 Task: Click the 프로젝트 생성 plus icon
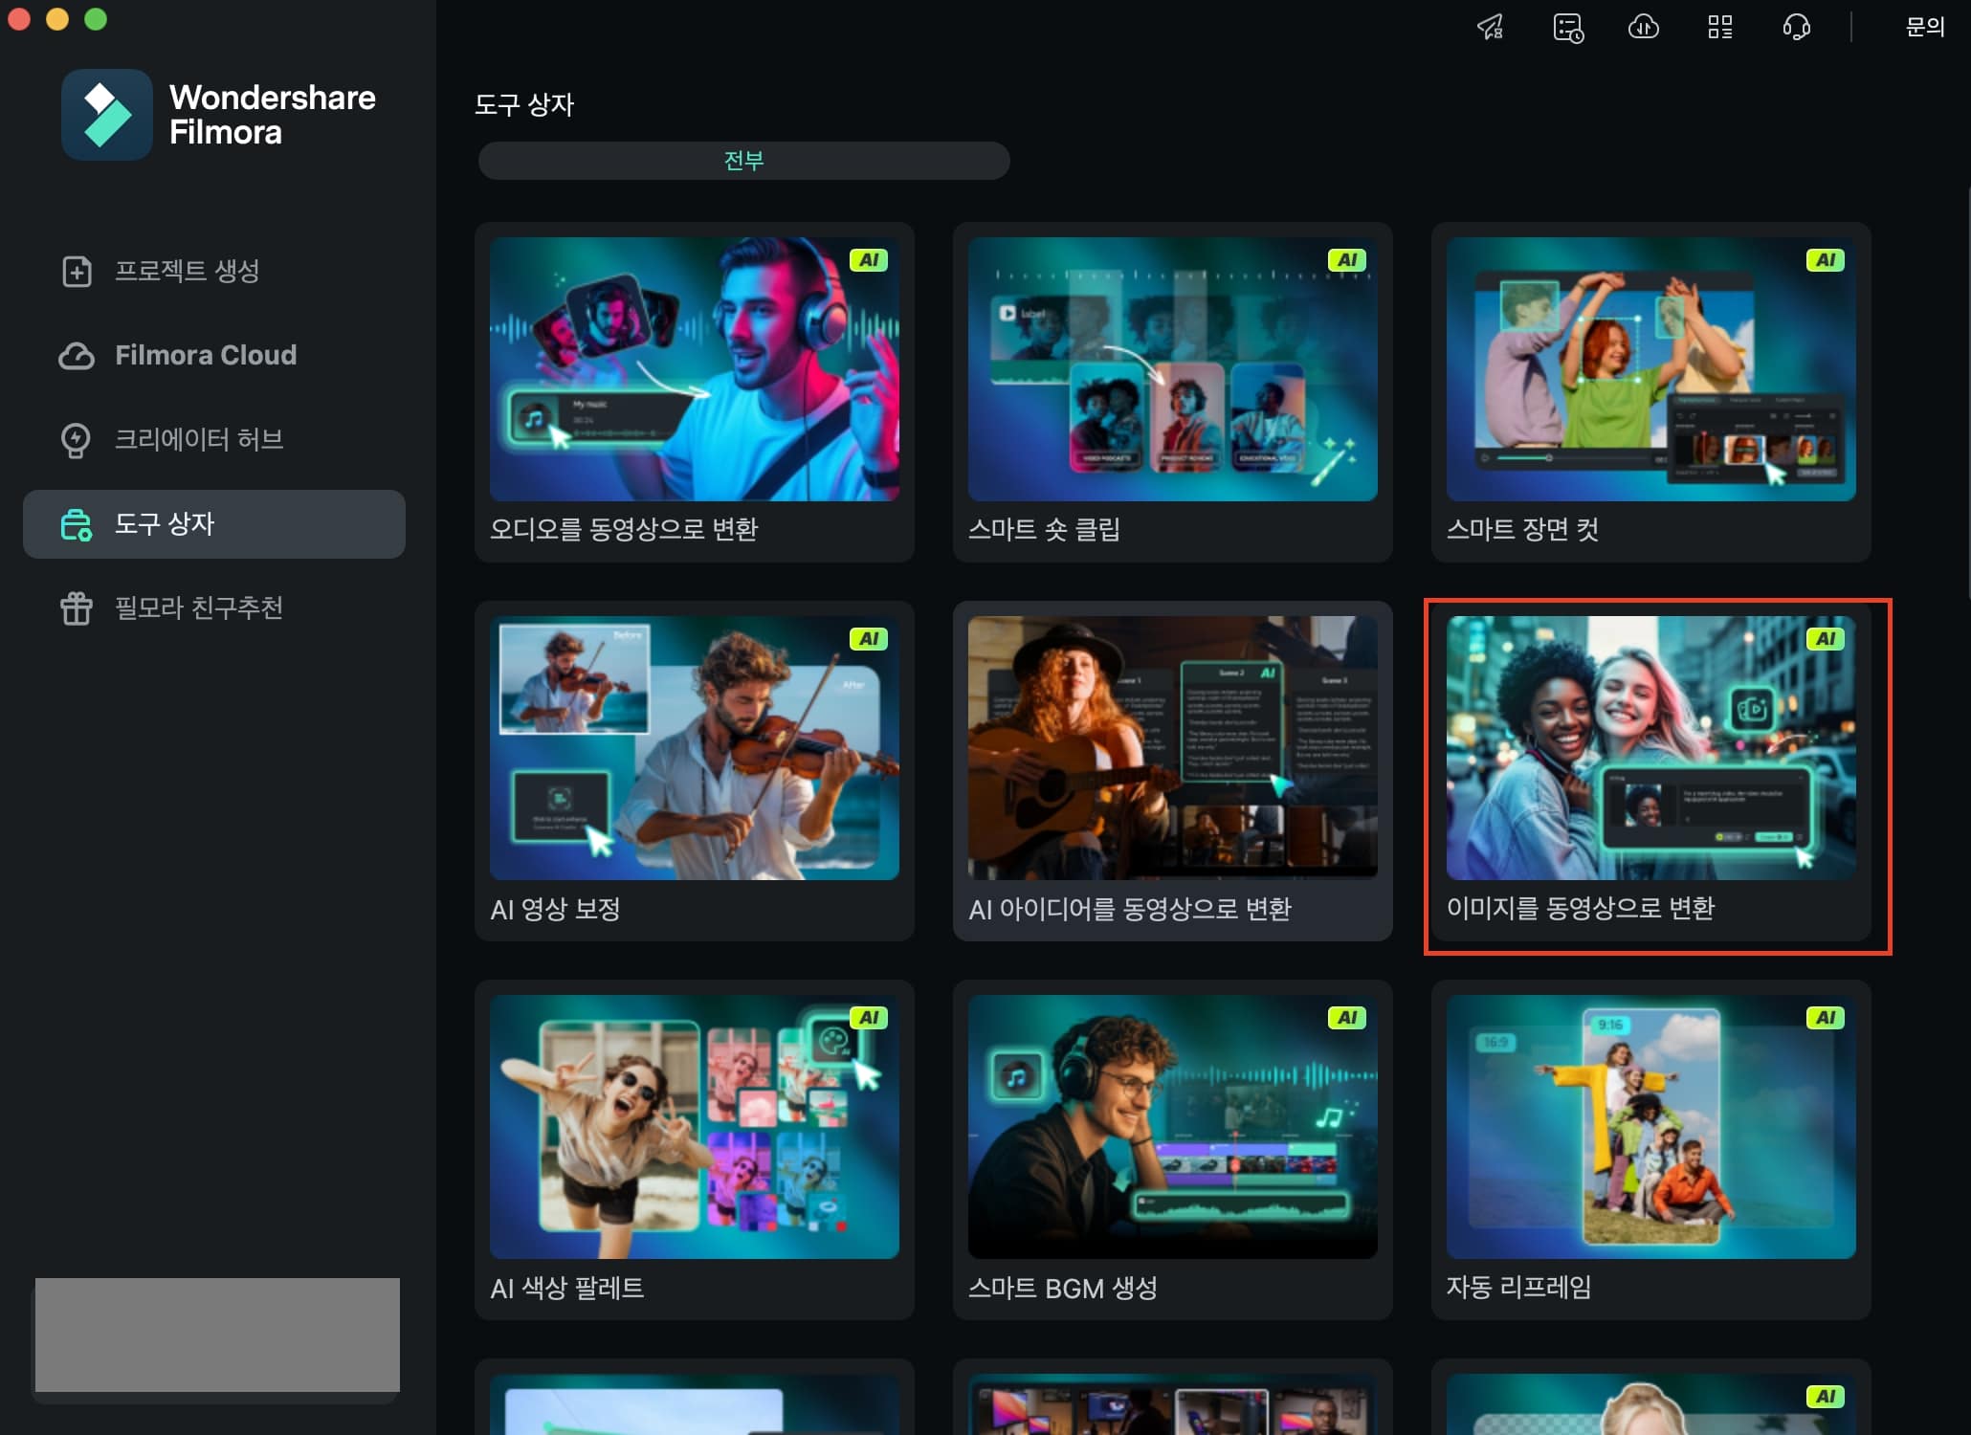pos(77,271)
